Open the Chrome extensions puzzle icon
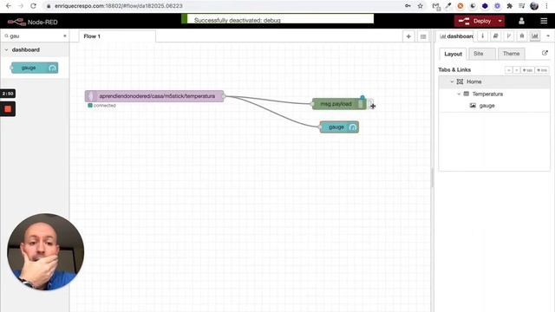 pos(509,6)
